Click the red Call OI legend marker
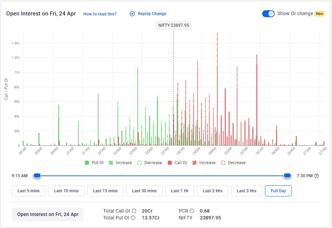The height and width of the screenshot is (228, 332). (169, 162)
